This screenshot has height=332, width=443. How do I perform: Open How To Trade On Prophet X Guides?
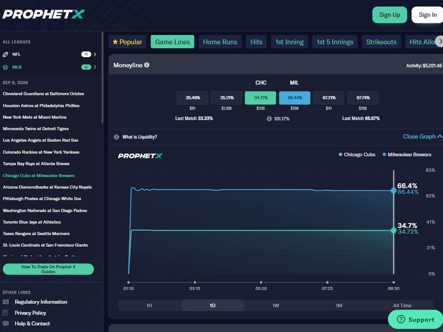click(x=48, y=269)
